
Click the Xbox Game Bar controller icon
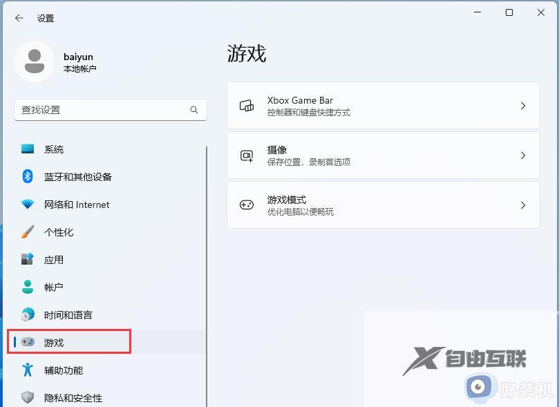click(x=247, y=105)
